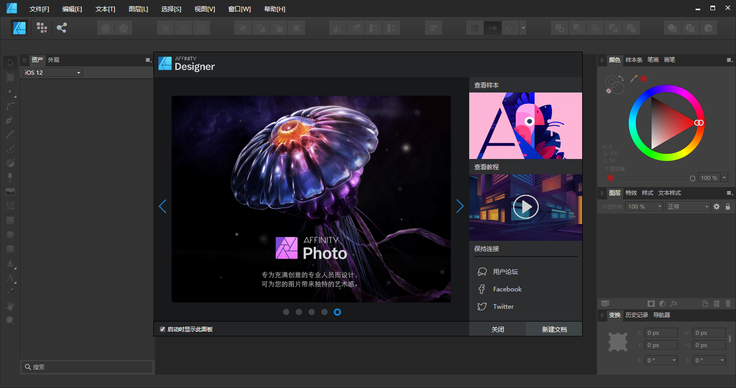The width and height of the screenshot is (736, 388).
Task: Select the Corner tool
Action: click(x=10, y=106)
